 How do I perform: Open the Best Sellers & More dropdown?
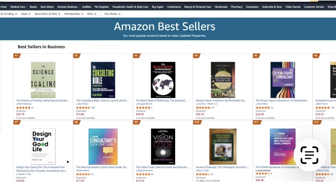coord(47,14)
